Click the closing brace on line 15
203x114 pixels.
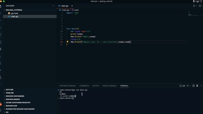pos(67,45)
